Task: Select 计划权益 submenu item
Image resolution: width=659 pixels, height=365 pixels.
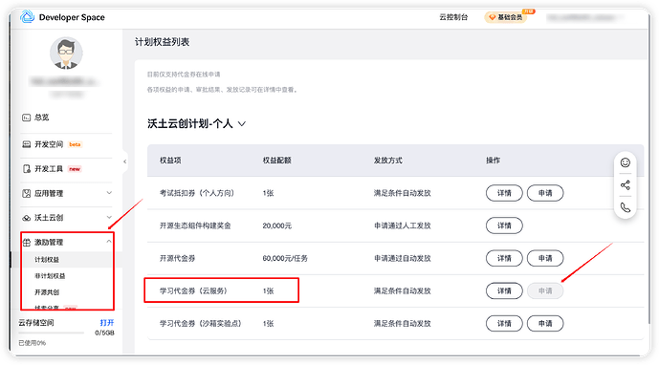Action: click(47, 260)
